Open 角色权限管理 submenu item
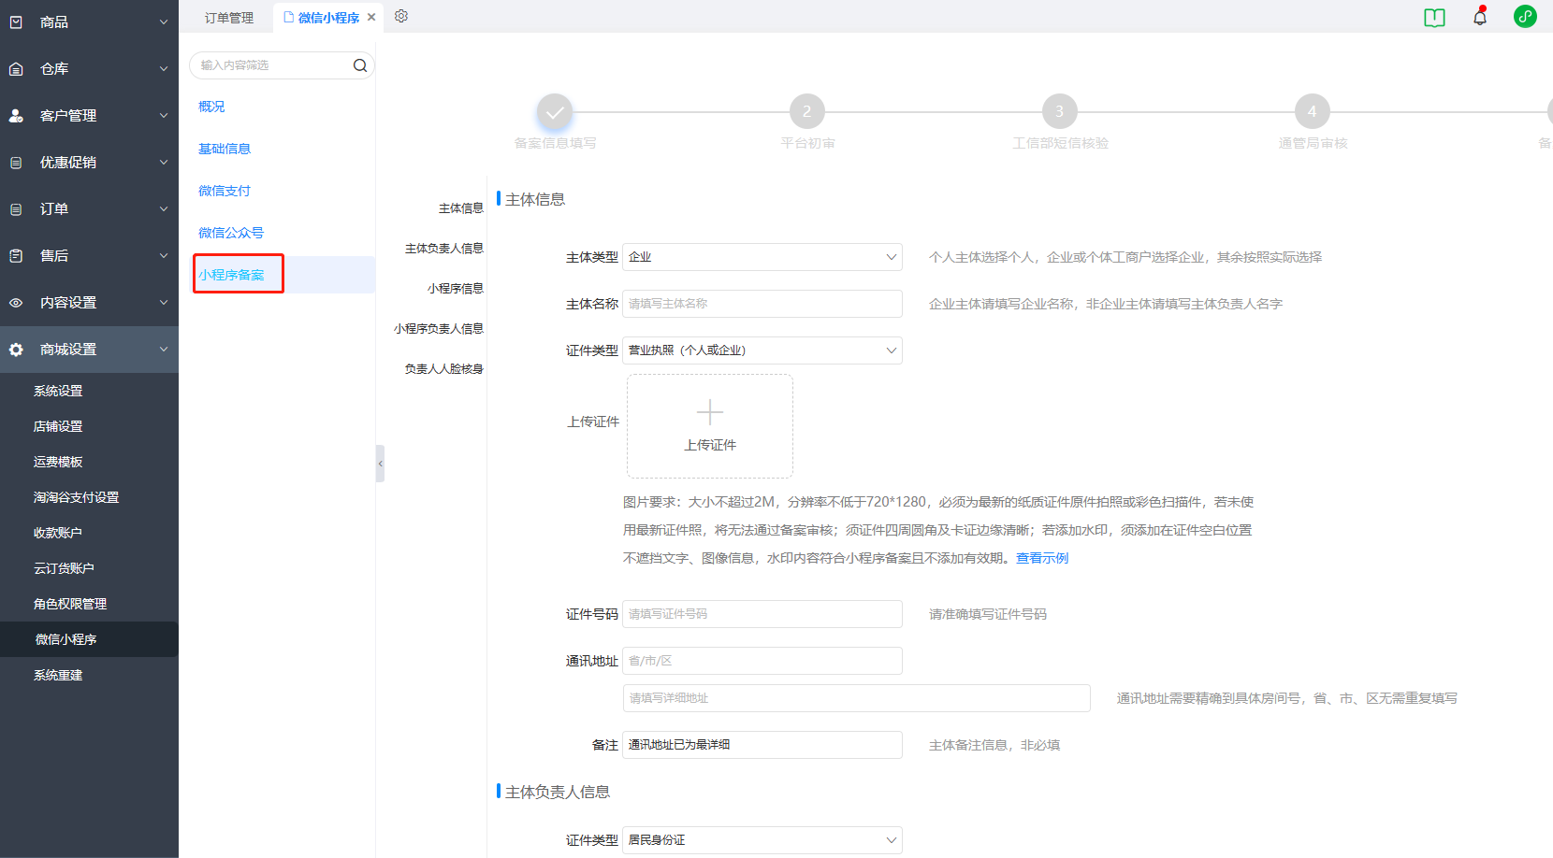The width and height of the screenshot is (1553, 858). pyautogui.click(x=70, y=604)
